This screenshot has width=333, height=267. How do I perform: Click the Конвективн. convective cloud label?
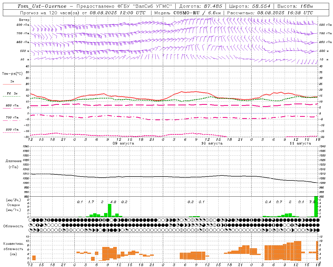tap(14, 244)
